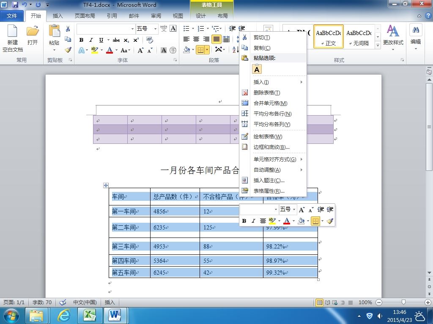Click the zoom in plus button
Viewport: 433px width, 324px height.
(x=428, y=302)
